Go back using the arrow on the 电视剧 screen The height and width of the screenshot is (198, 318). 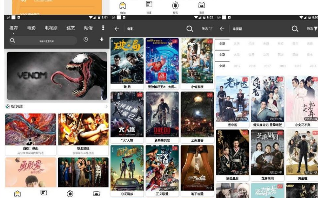point(222,29)
